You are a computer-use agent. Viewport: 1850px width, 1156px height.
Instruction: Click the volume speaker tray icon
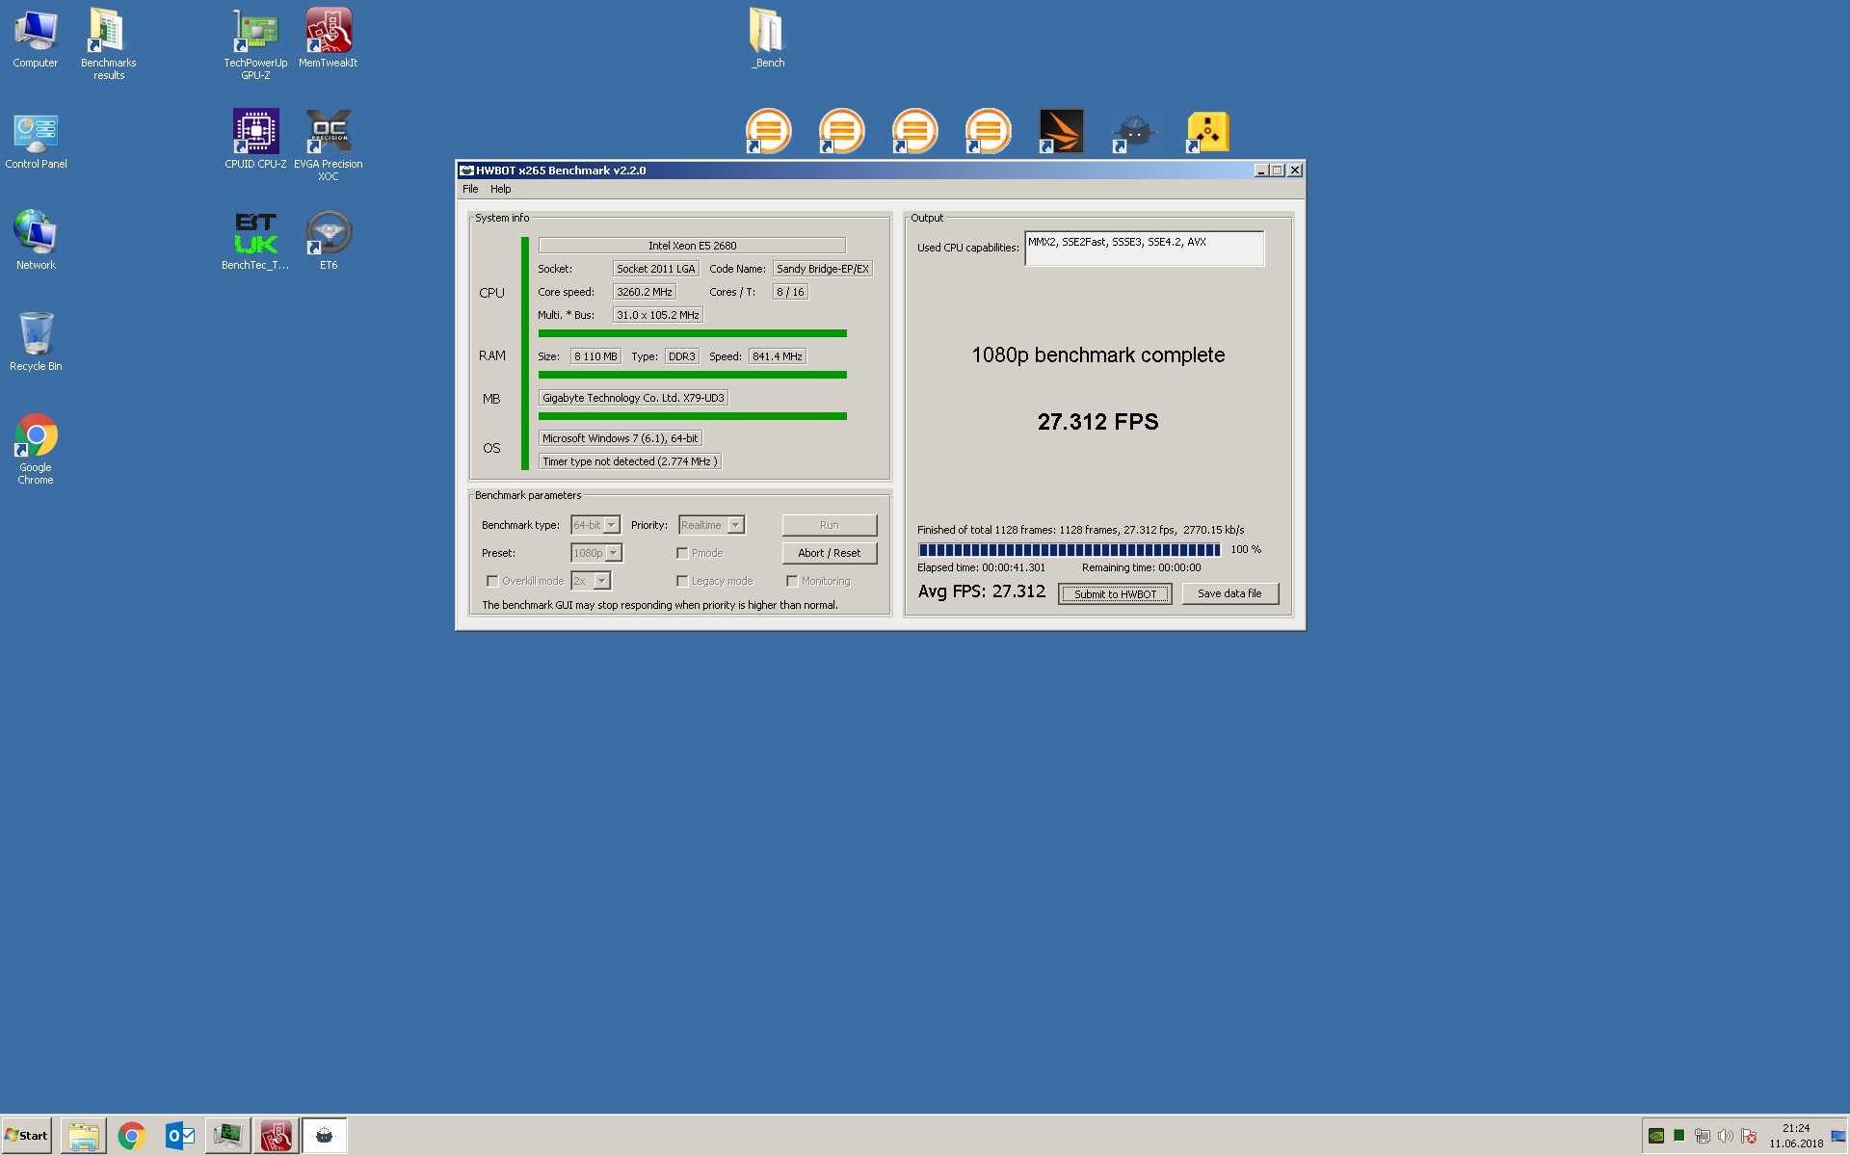(x=1726, y=1136)
